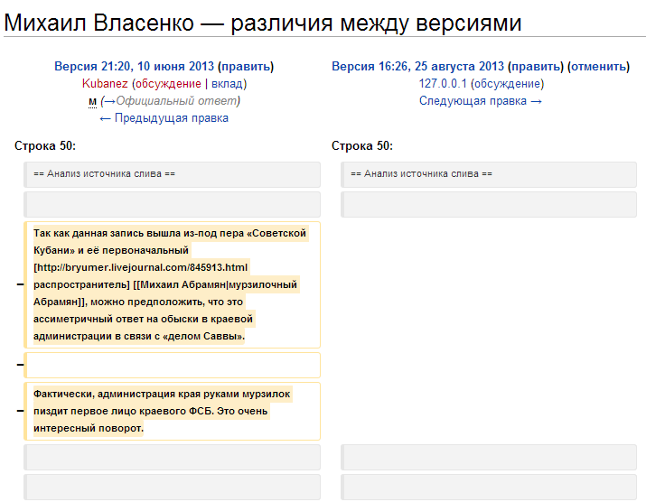Open user page of Kubanez
This screenshot has width=646, height=502.
click(105, 83)
